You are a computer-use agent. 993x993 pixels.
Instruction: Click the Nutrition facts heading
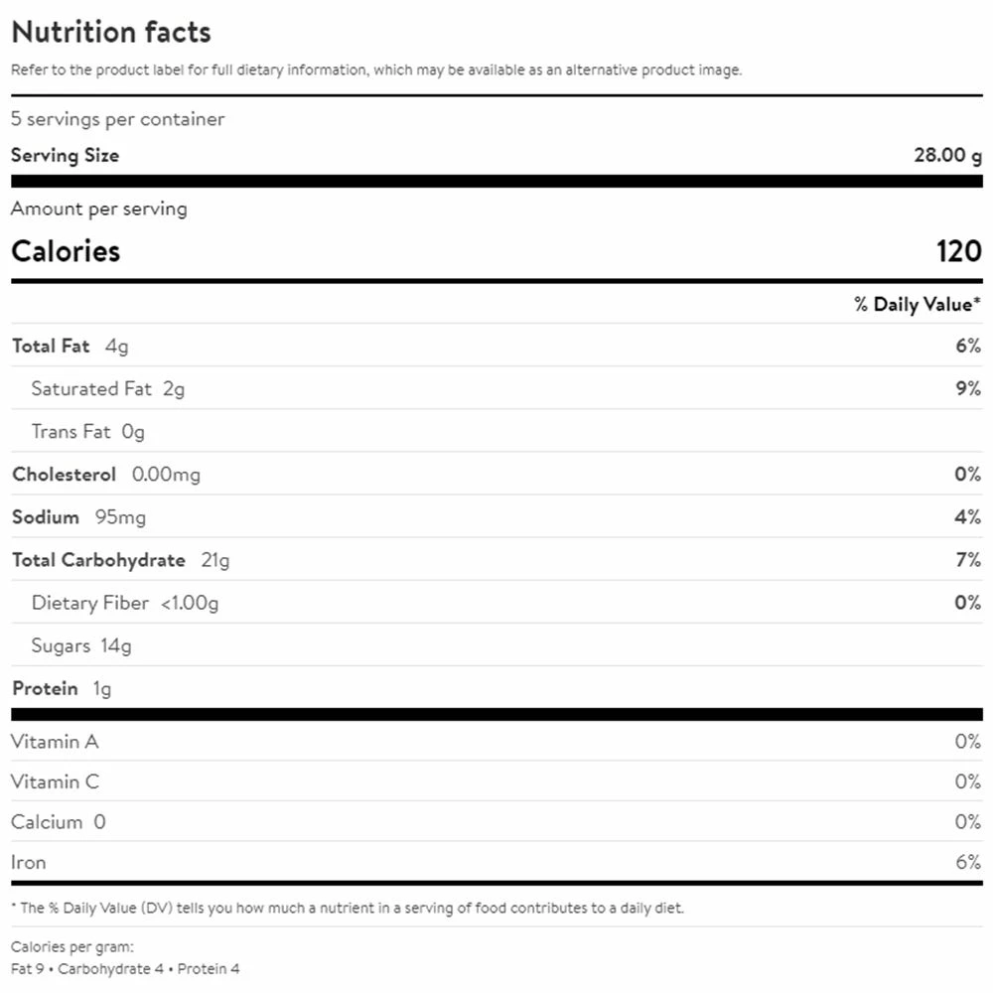coord(111,32)
